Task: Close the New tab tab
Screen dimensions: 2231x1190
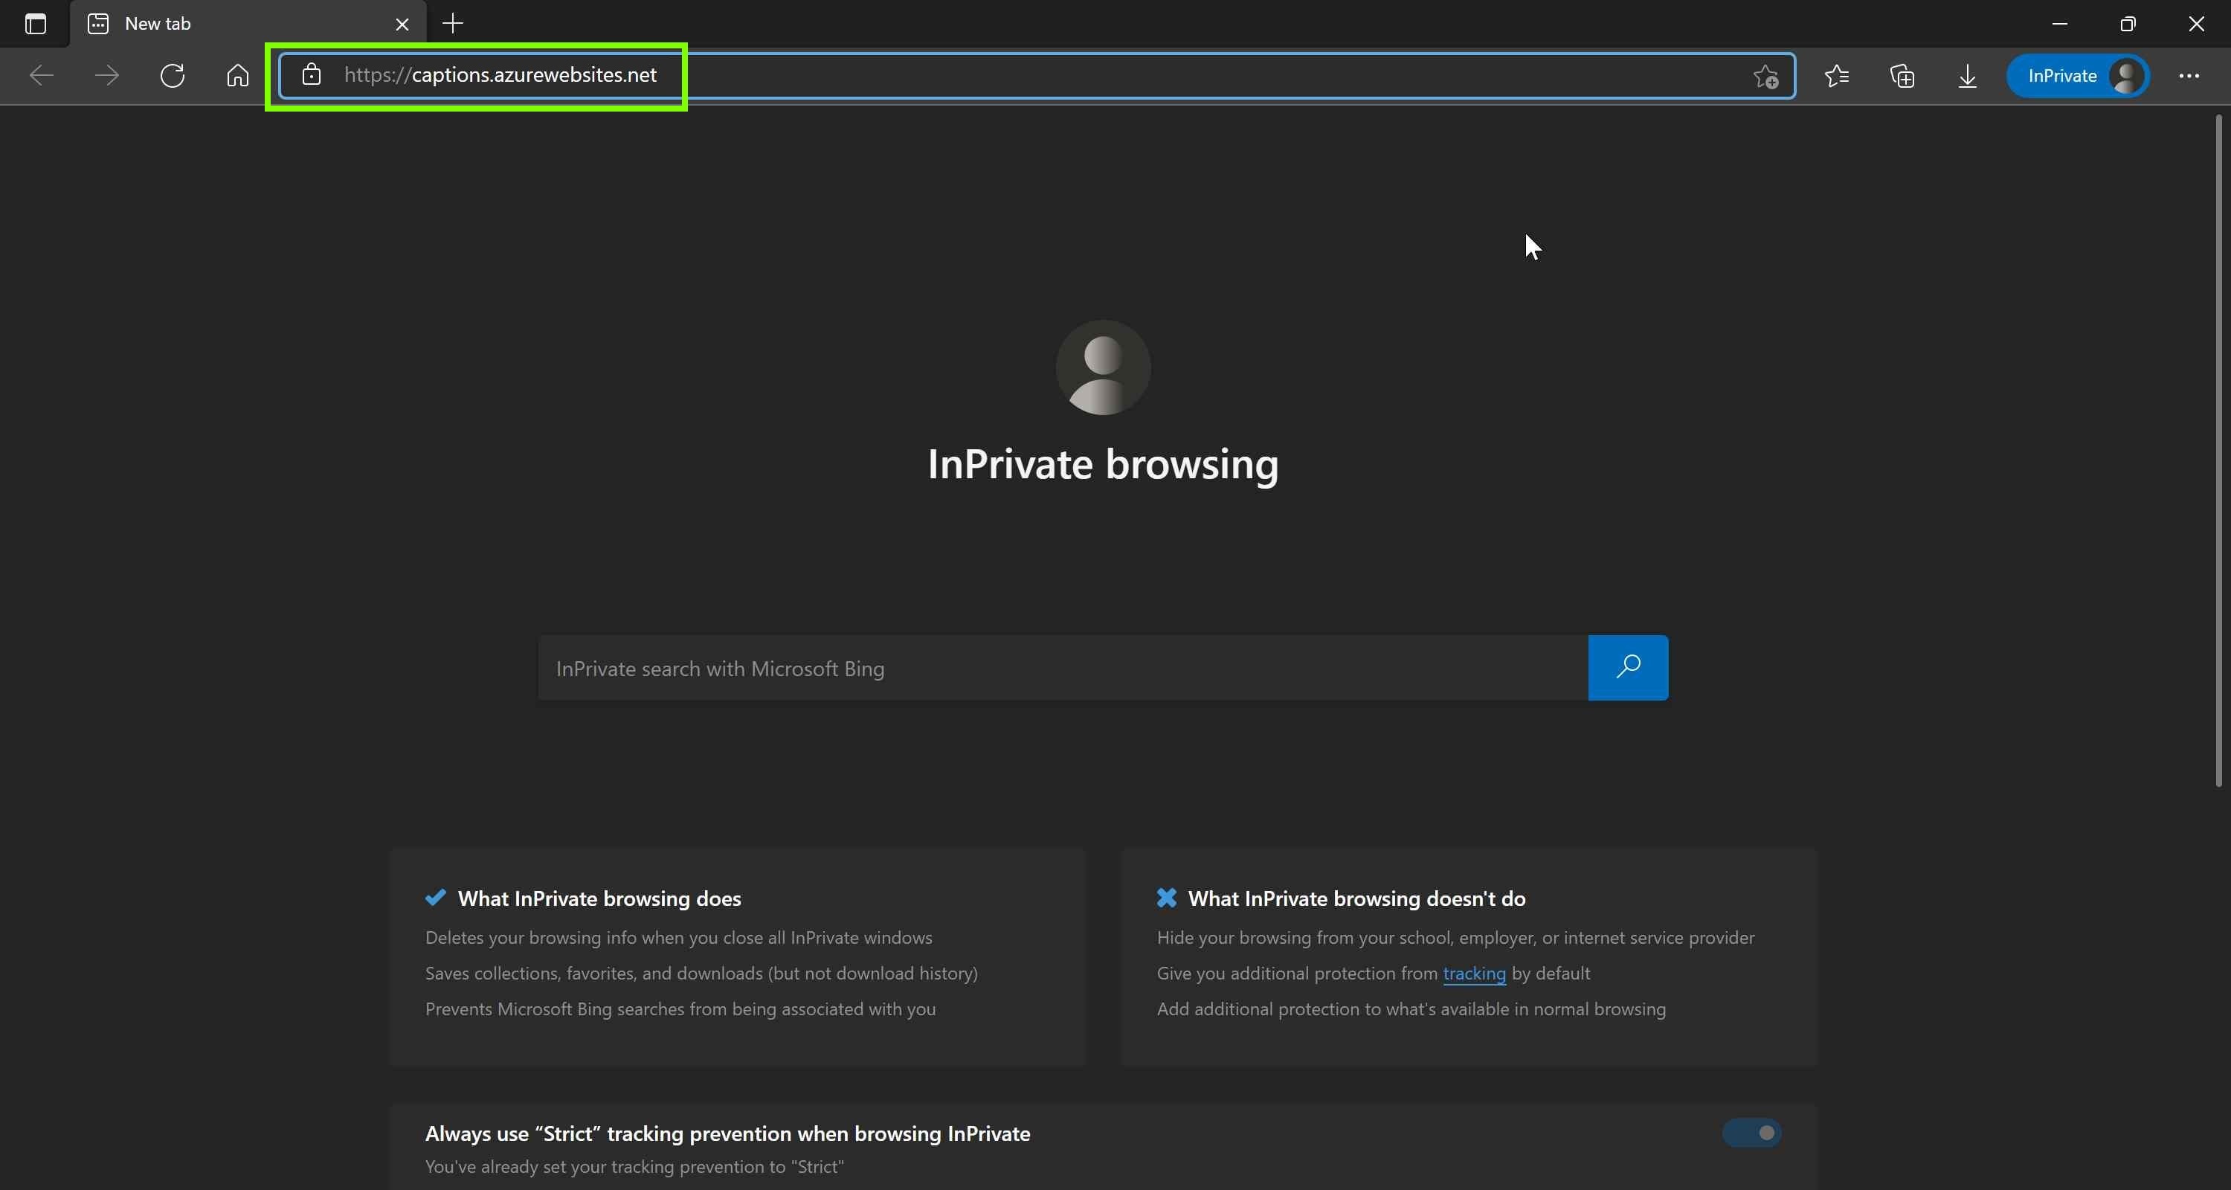Action: pos(402,25)
